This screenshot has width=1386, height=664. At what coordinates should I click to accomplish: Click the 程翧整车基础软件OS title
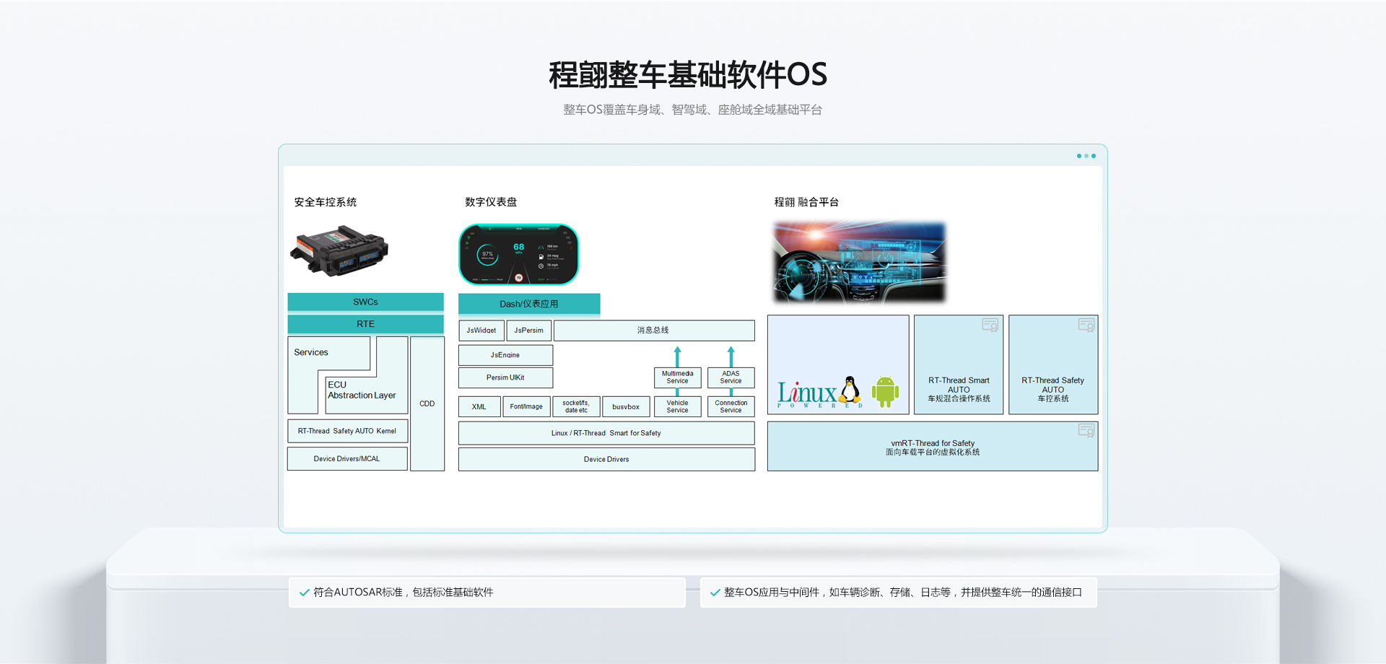[x=688, y=75]
